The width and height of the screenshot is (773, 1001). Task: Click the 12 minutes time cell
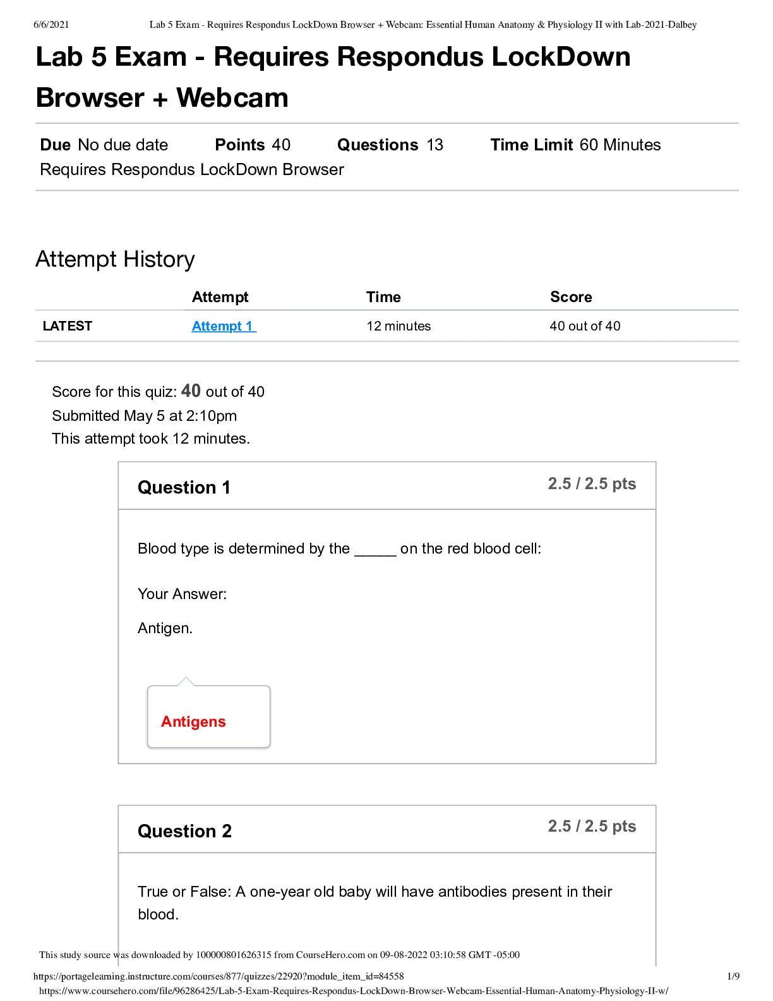[398, 326]
